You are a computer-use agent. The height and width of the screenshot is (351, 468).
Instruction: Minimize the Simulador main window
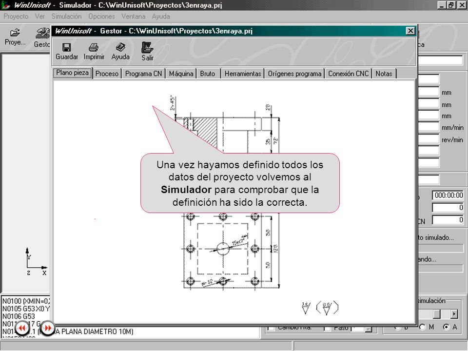pyautogui.click(x=442, y=5)
